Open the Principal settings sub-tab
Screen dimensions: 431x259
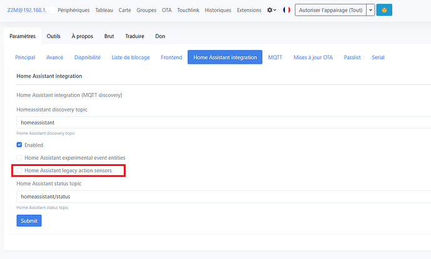point(25,57)
